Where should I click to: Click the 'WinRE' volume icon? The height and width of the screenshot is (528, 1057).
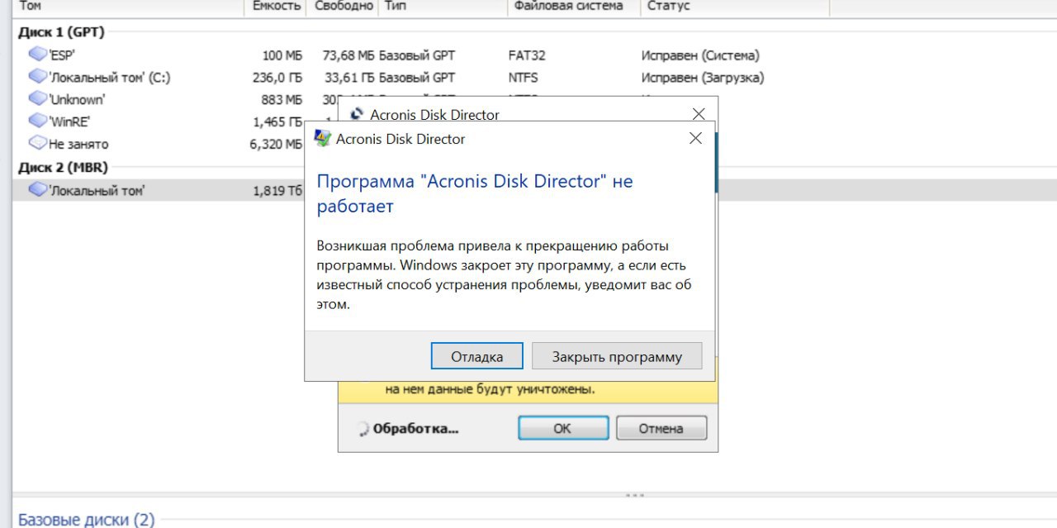38,121
